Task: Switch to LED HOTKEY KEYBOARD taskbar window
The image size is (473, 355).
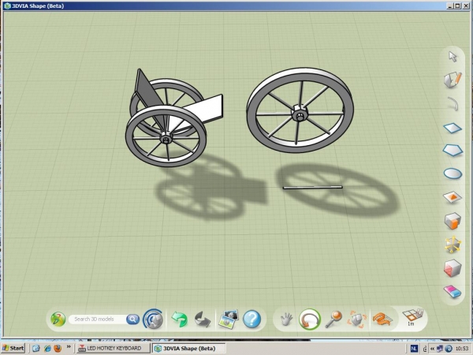Action: point(113,348)
